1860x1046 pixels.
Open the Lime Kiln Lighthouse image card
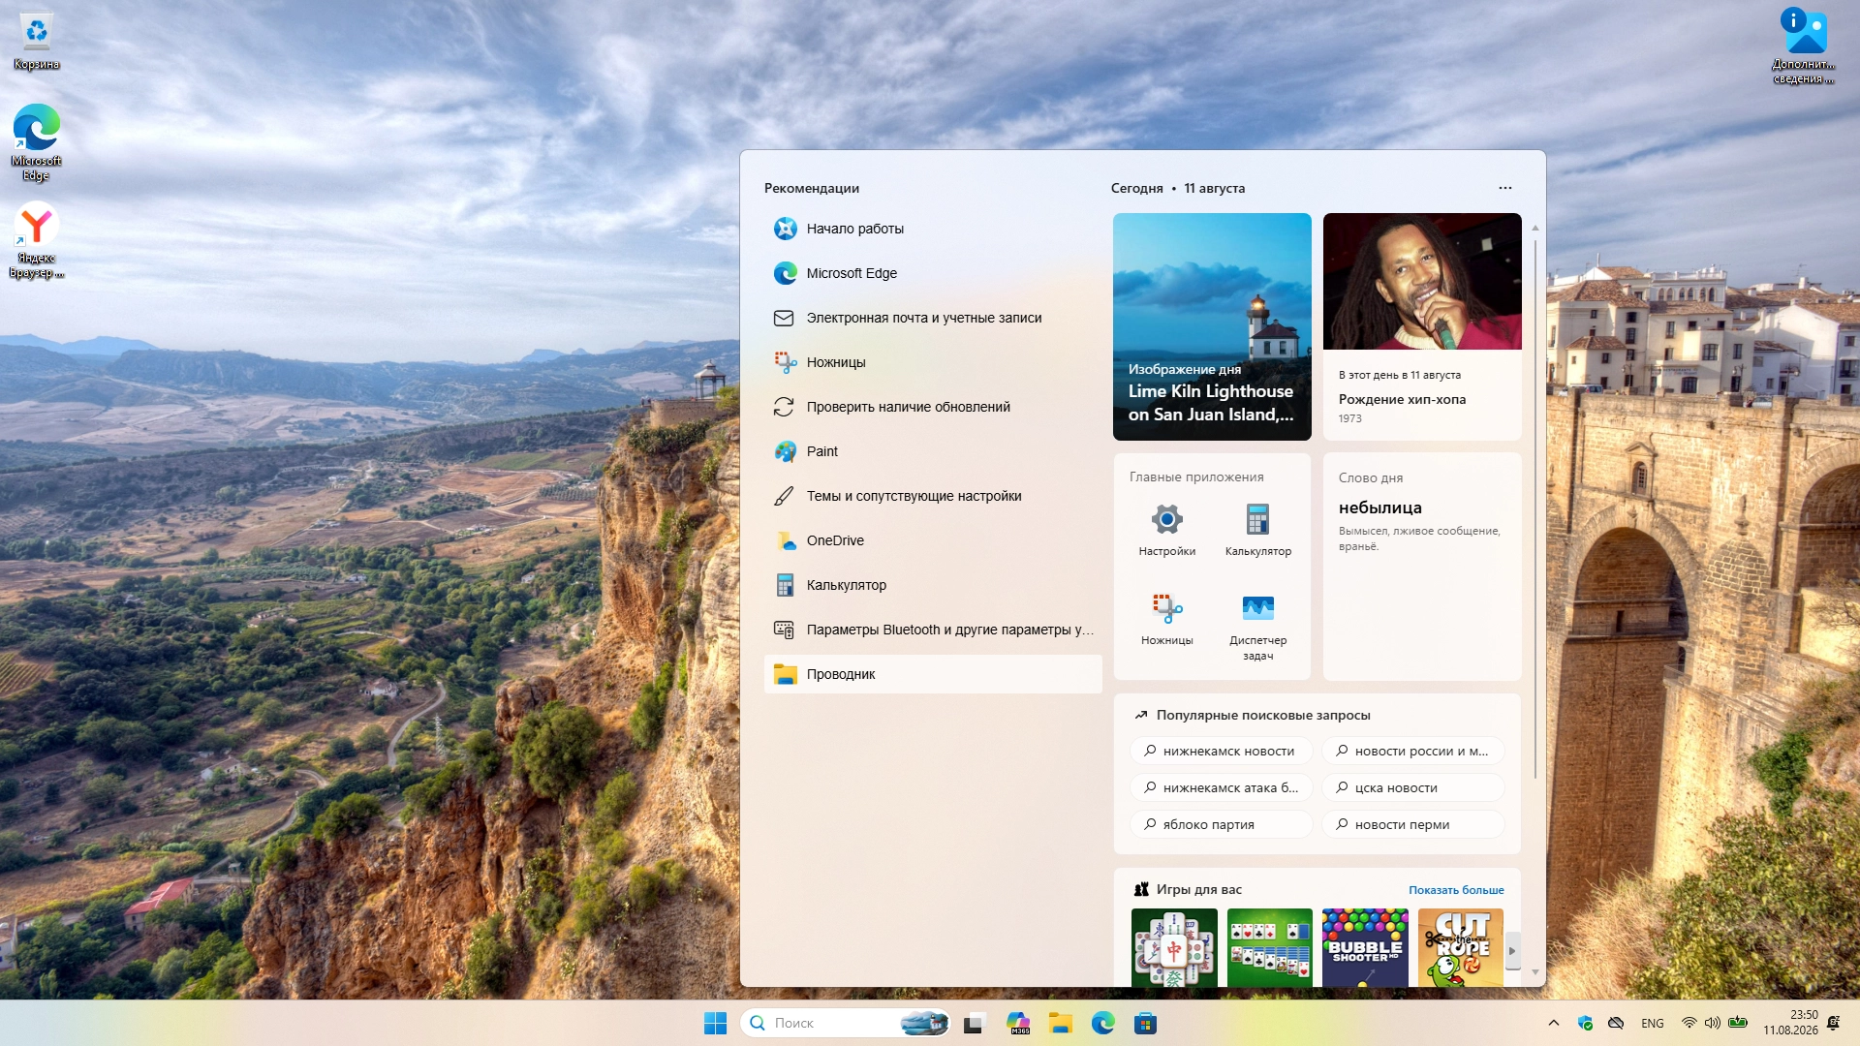1212,326
